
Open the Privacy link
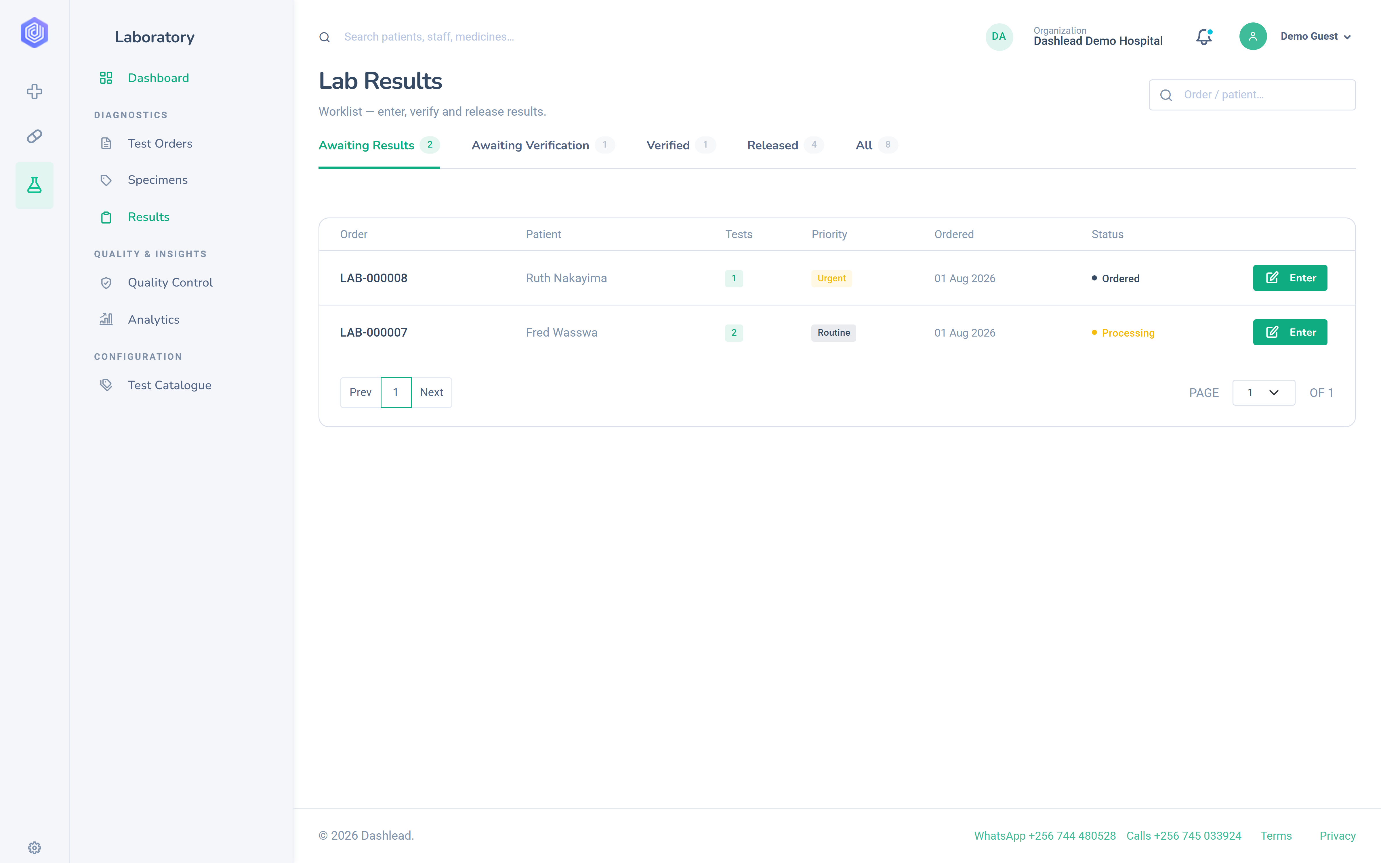click(1337, 836)
